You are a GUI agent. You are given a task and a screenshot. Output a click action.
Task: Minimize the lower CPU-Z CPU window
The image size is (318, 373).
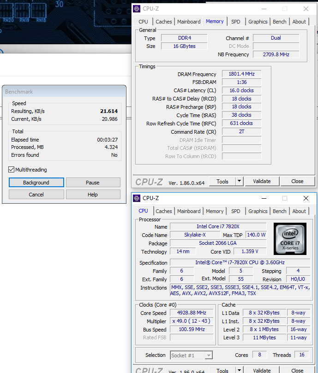(264, 198)
